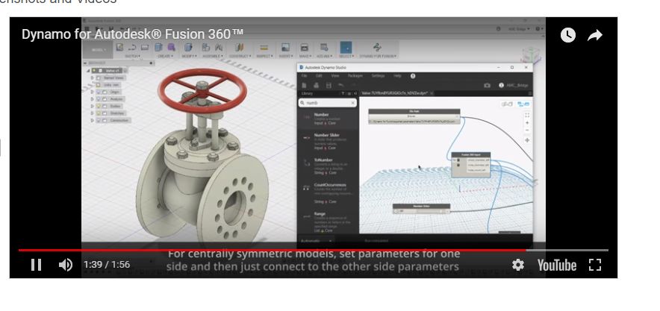This screenshot has width=660, height=311.
Task: Click the ViewCube in the Fusion viewport
Action: coord(529,56)
